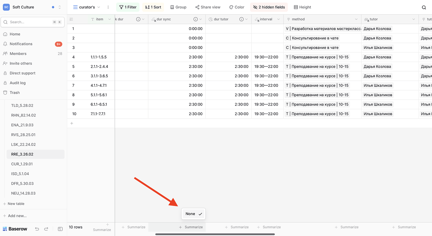432x236 pixels.
Task: Click the plus icon to add new row
Action: [72, 123]
